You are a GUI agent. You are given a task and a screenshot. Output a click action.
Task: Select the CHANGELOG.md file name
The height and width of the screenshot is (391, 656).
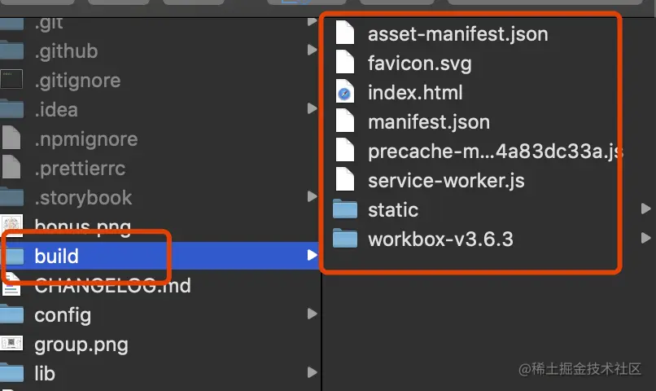[x=112, y=286]
